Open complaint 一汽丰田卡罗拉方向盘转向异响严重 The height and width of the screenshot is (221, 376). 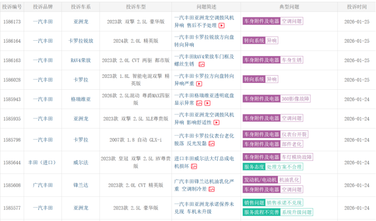204,80
